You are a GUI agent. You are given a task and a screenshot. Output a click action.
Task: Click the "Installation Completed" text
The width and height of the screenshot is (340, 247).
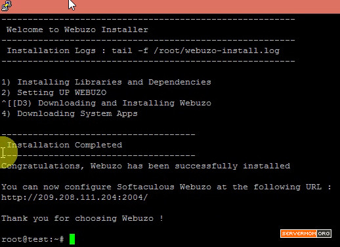64,145
